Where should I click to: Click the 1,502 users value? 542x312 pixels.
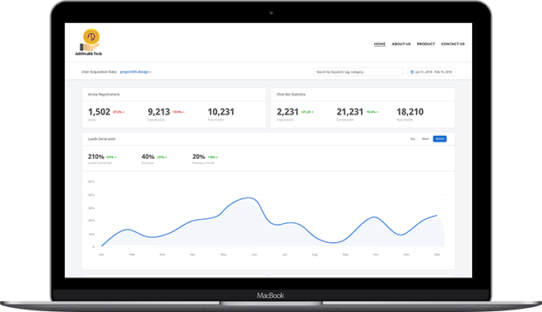99,112
